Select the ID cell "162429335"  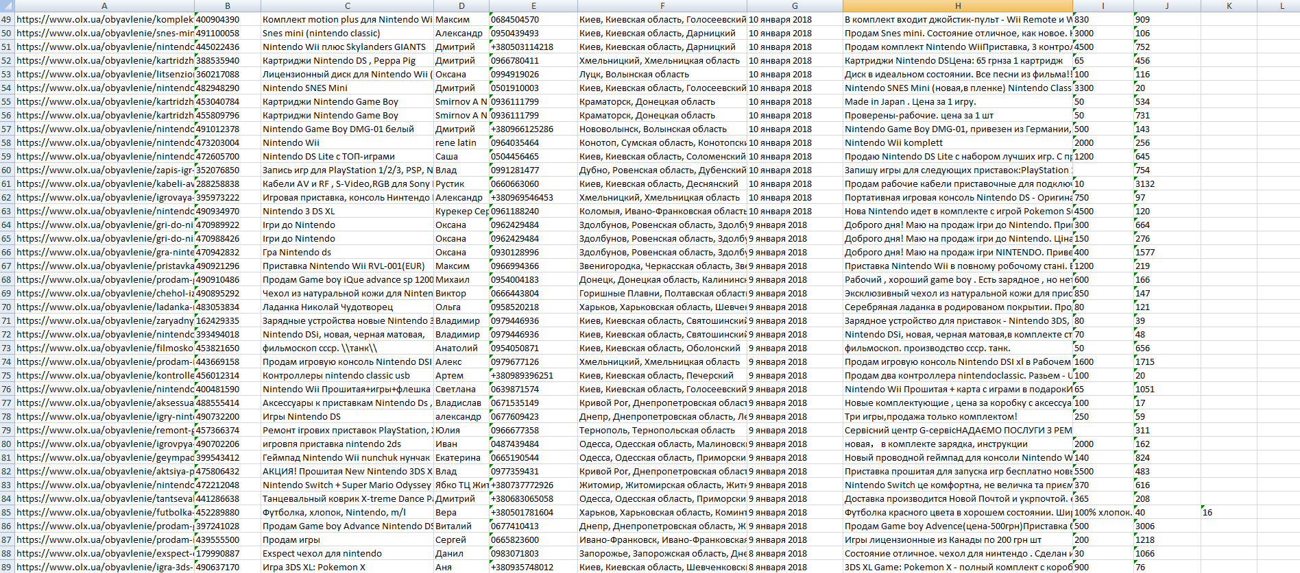[228, 320]
